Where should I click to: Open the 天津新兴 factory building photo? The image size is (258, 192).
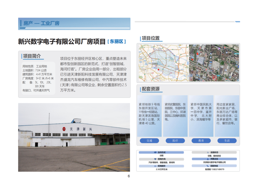[74, 137]
